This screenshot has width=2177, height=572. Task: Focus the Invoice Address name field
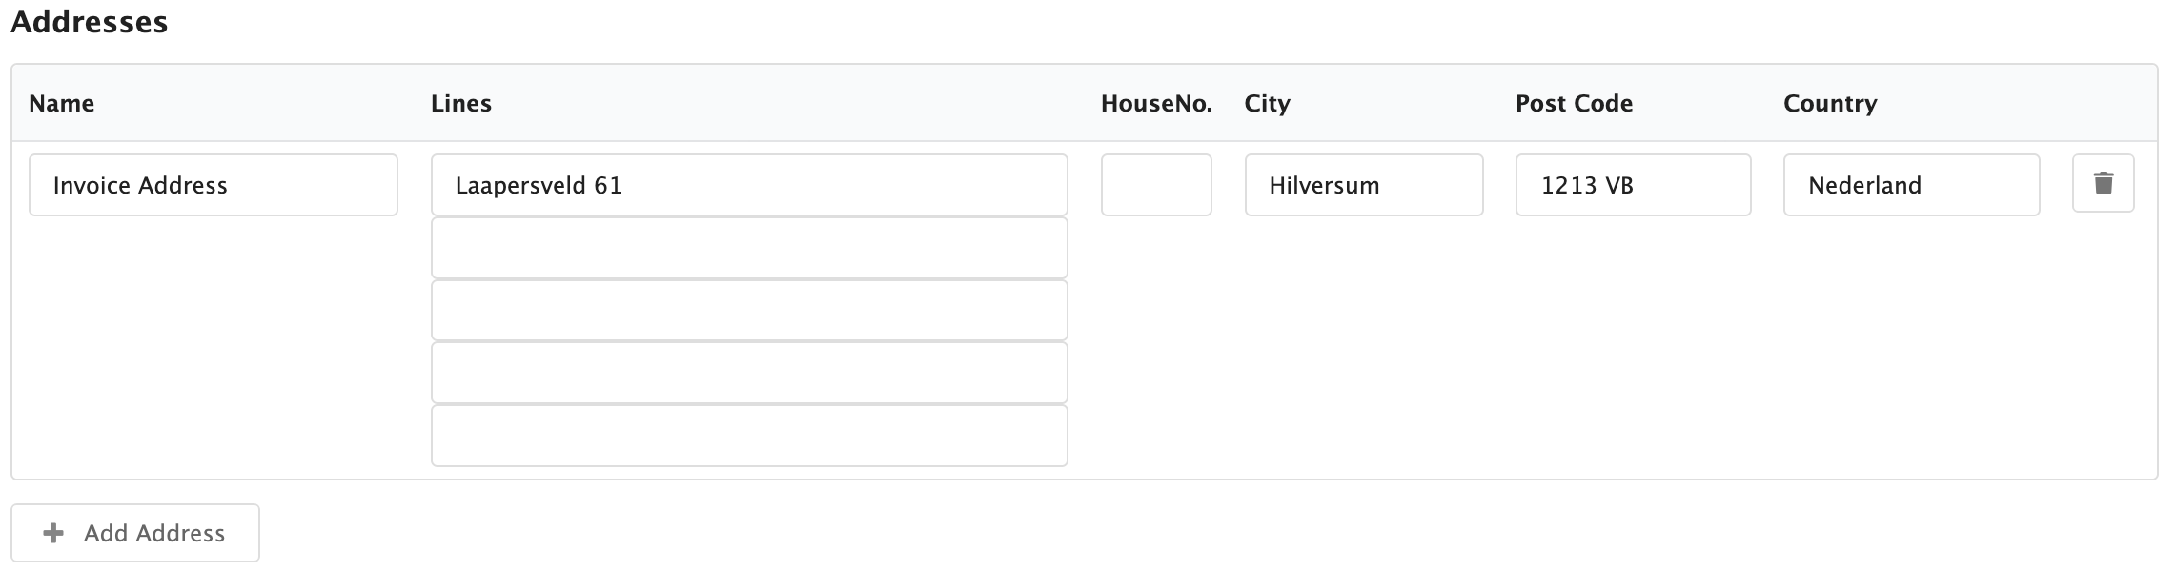point(213,185)
